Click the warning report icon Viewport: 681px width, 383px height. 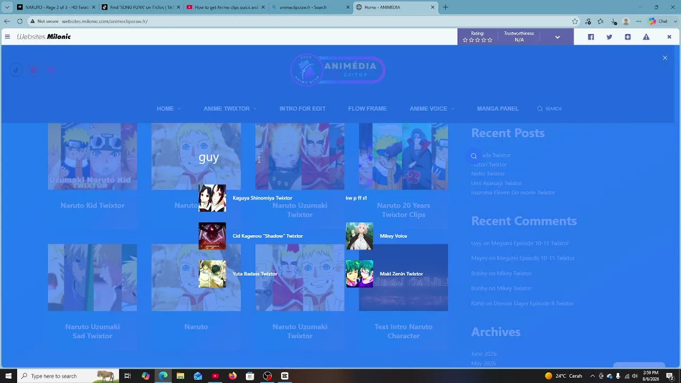click(646, 37)
